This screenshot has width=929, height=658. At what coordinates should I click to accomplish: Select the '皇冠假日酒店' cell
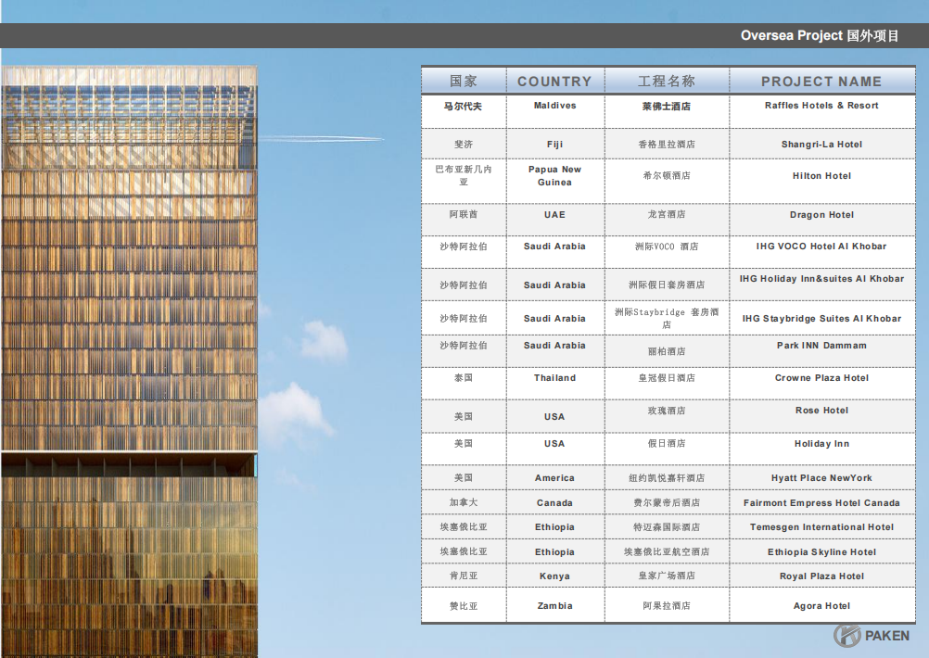click(667, 383)
